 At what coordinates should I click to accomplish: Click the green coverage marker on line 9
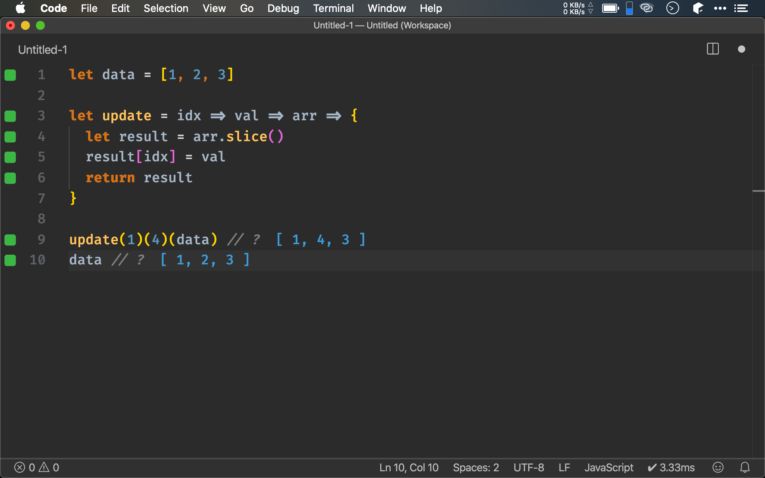tap(10, 240)
